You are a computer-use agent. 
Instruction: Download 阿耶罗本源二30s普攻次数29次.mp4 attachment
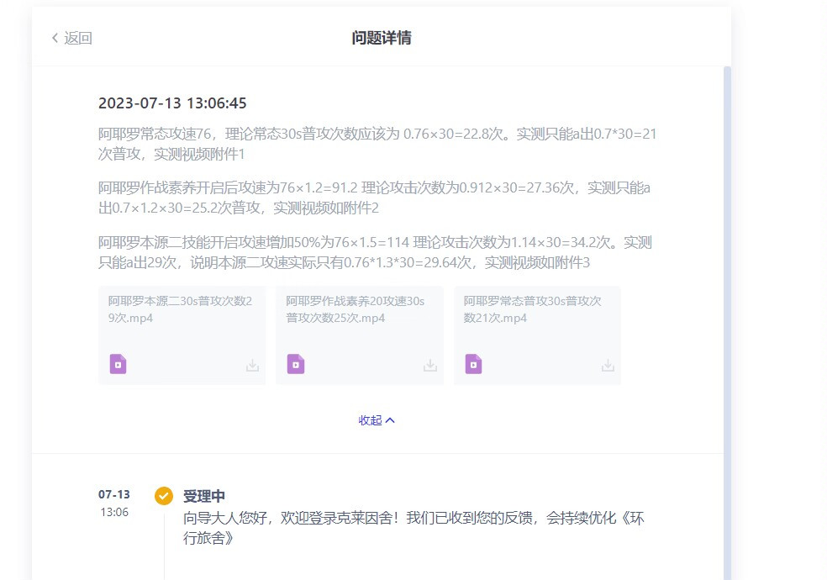(x=253, y=366)
